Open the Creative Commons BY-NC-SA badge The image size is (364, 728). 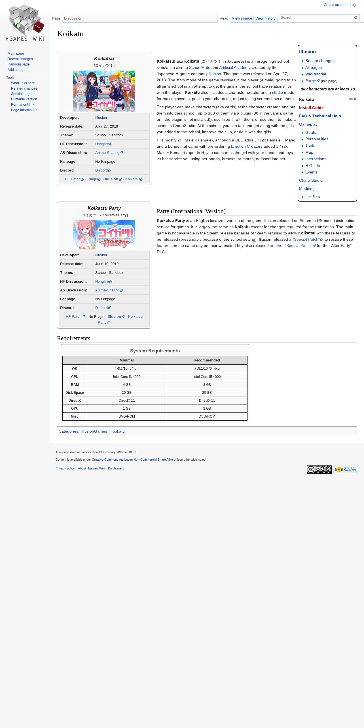coord(319,469)
